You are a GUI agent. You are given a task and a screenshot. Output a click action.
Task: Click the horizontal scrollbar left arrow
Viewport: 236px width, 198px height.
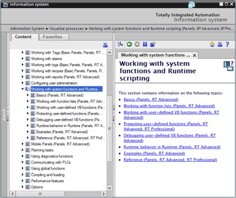[x=12, y=194]
